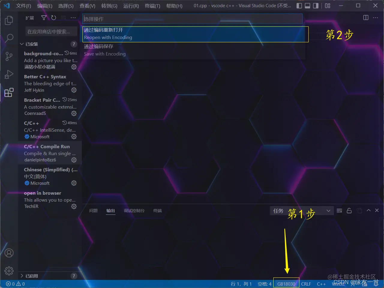This screenshot has height=288, width=384.
Task: Open the 终端(T) menu
Action: (x=152, y=6)
